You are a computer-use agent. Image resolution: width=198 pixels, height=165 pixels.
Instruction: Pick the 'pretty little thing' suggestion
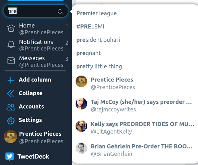click(135, 66)
